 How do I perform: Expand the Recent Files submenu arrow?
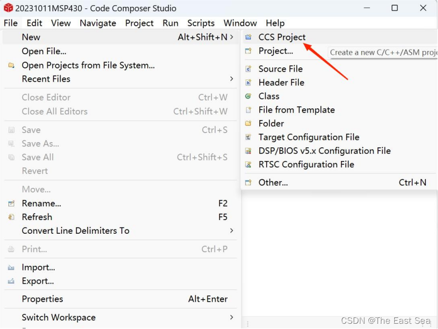click(230, 79)
